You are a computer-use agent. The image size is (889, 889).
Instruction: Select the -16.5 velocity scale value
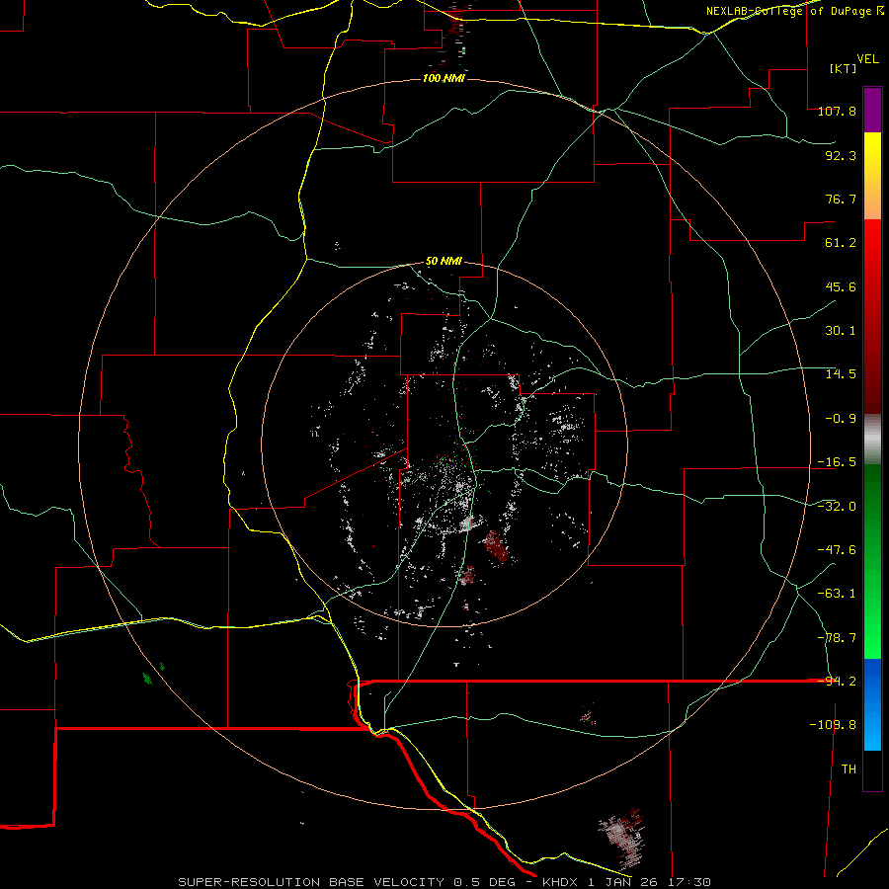pos(837,462)
